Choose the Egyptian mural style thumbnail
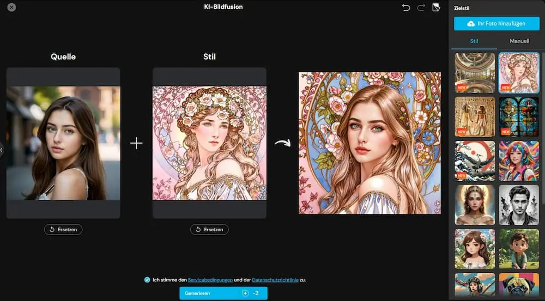The width and height of the screenshot is (545, 301). point(475,116)
